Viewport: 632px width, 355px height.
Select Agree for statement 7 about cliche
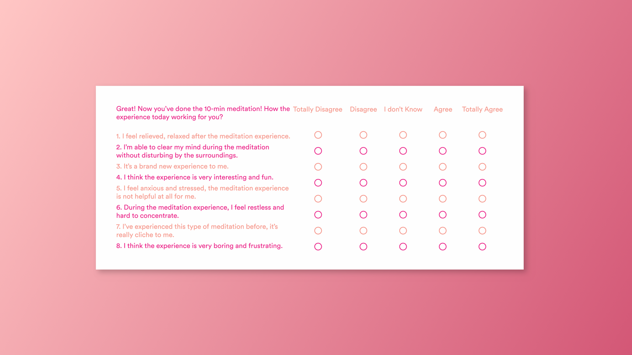click(443, 231)
